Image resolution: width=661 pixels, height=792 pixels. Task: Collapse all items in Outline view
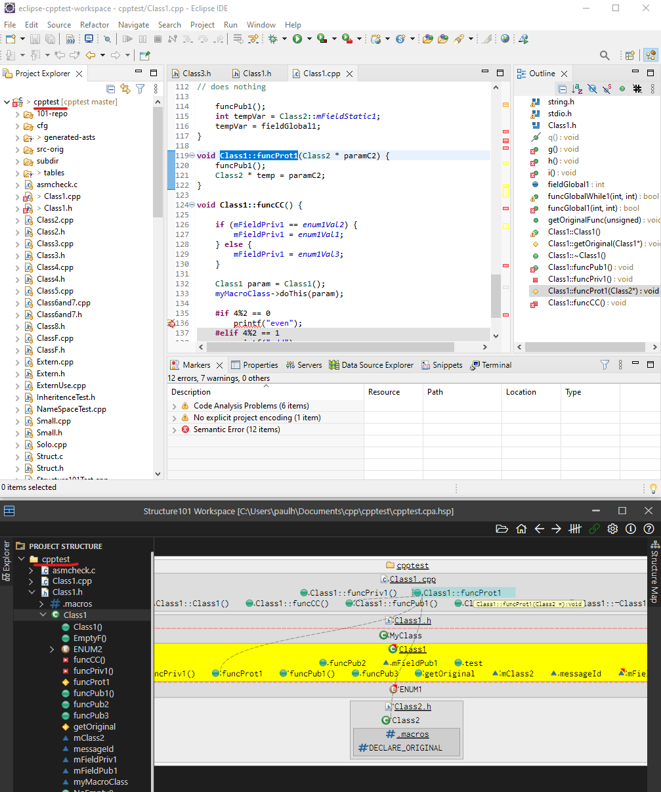(x=563, y=89)
